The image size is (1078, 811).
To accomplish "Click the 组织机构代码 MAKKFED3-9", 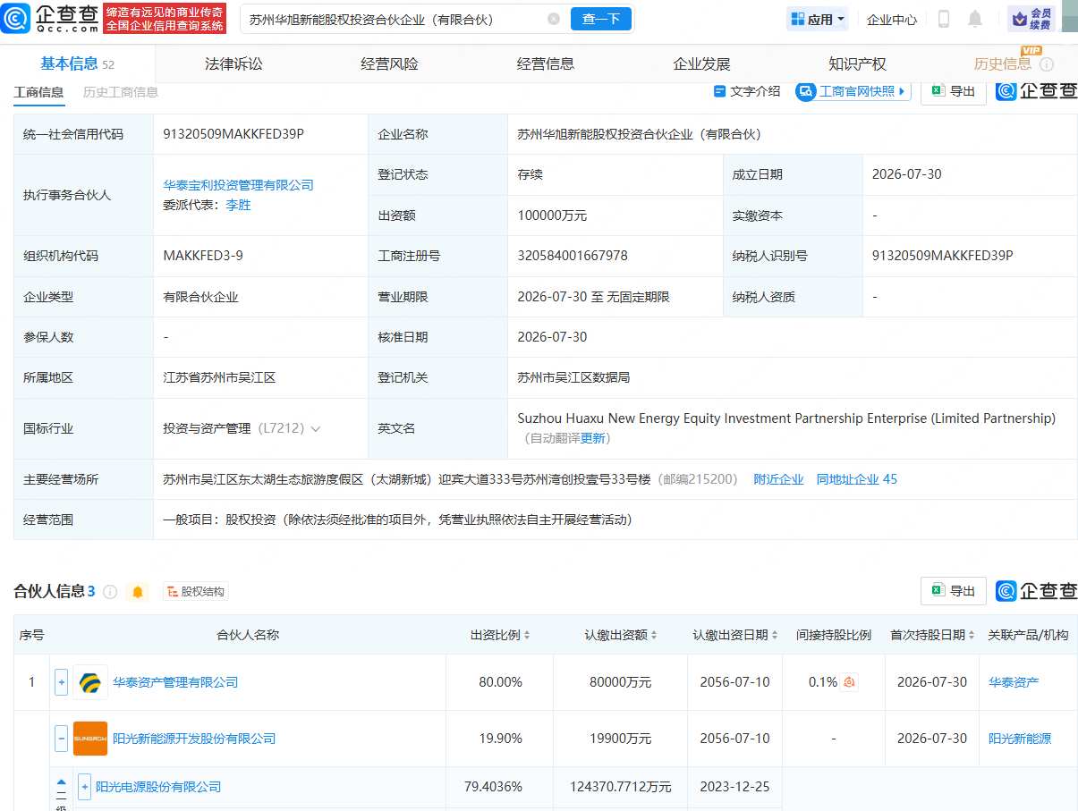I will pyautogui.click(x=203, y=256).
